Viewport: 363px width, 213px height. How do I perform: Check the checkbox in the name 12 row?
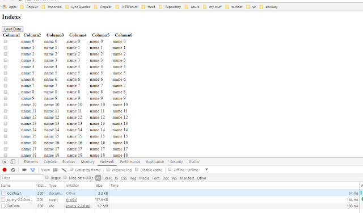pos(6,117)
